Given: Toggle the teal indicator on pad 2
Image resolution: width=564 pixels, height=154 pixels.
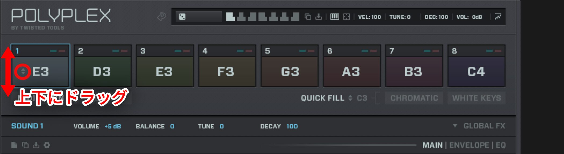Looking at the screenshot, I should 115,51.
